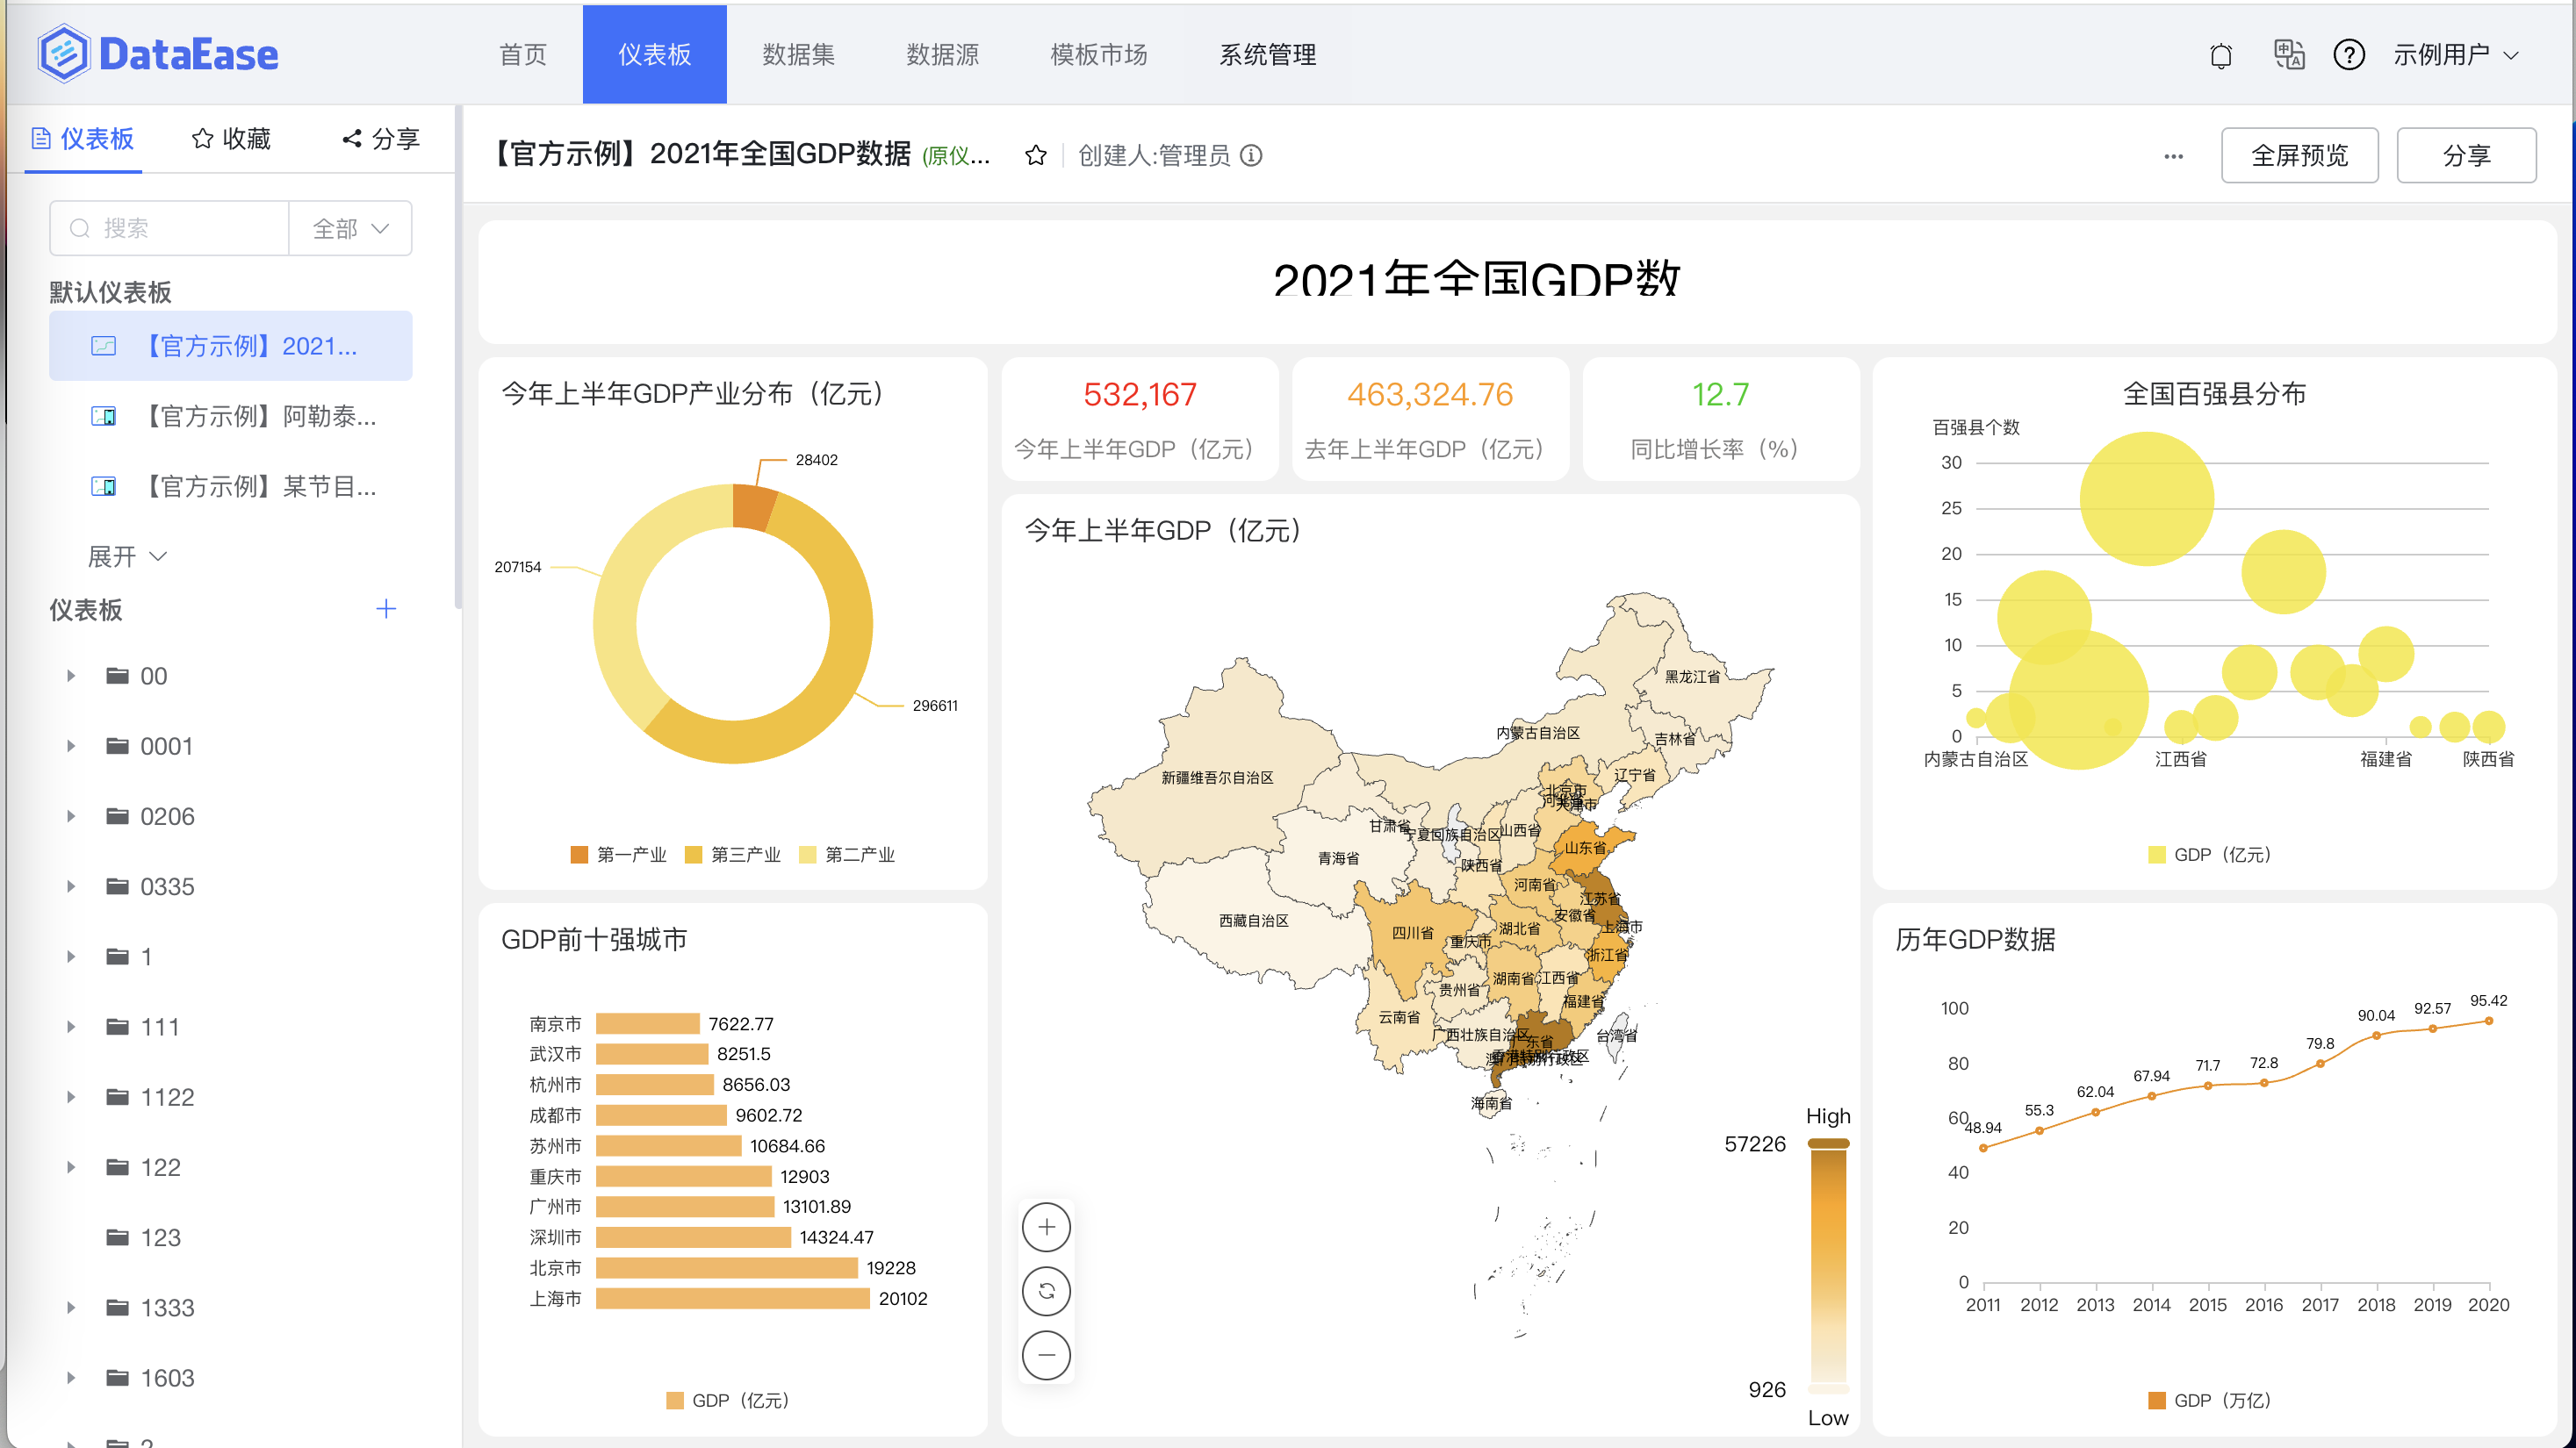
Task: Open the 全部 search filter dropdown
Action: click(350, 228)
